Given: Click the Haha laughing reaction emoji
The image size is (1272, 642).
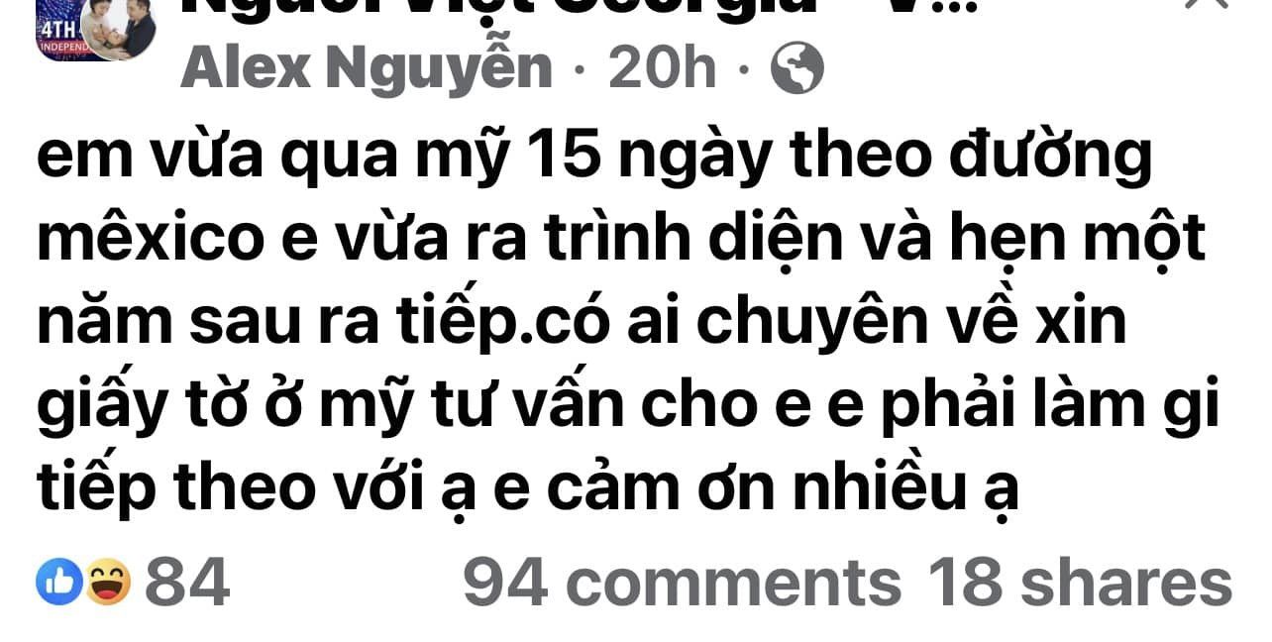Looking at the screenshot, I should [107, 582].
